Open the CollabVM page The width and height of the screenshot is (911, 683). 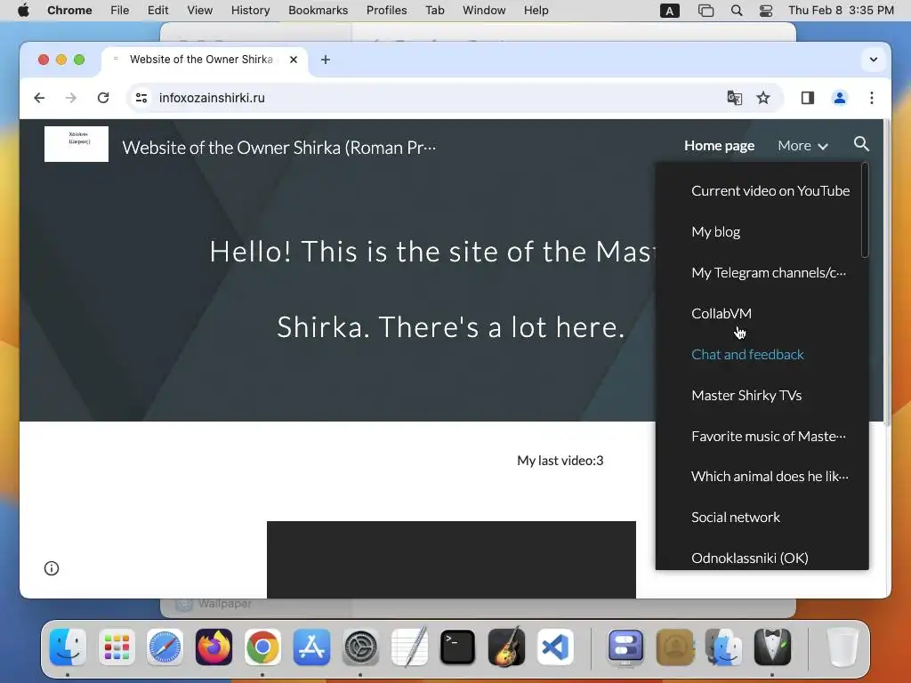(x=722, y=313)
